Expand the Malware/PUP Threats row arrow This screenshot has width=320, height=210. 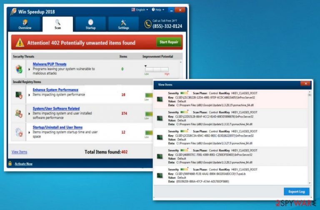pos(29,69)
